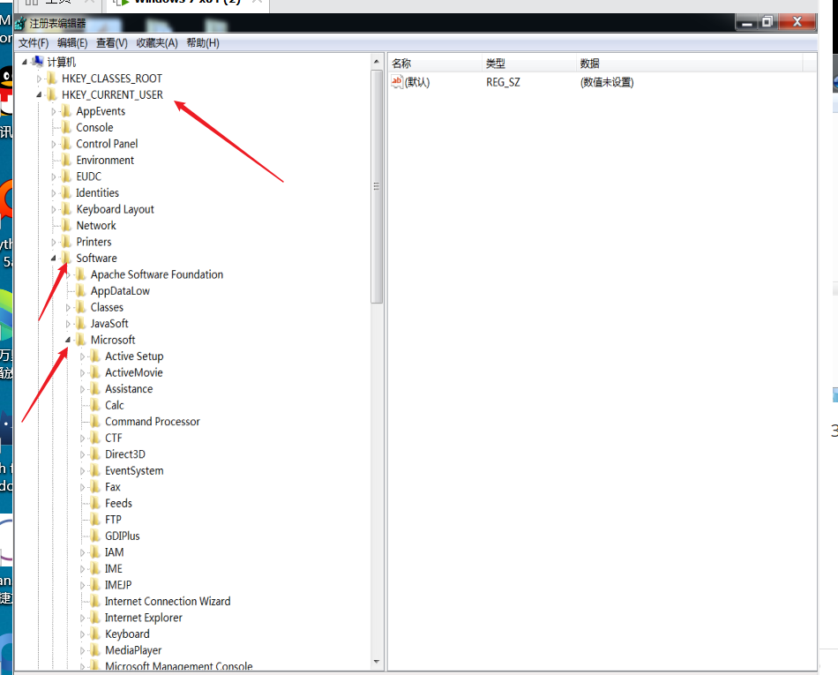Click the folder icon next to Internet Explorer

pyautogui.click(x=95, y=618)
